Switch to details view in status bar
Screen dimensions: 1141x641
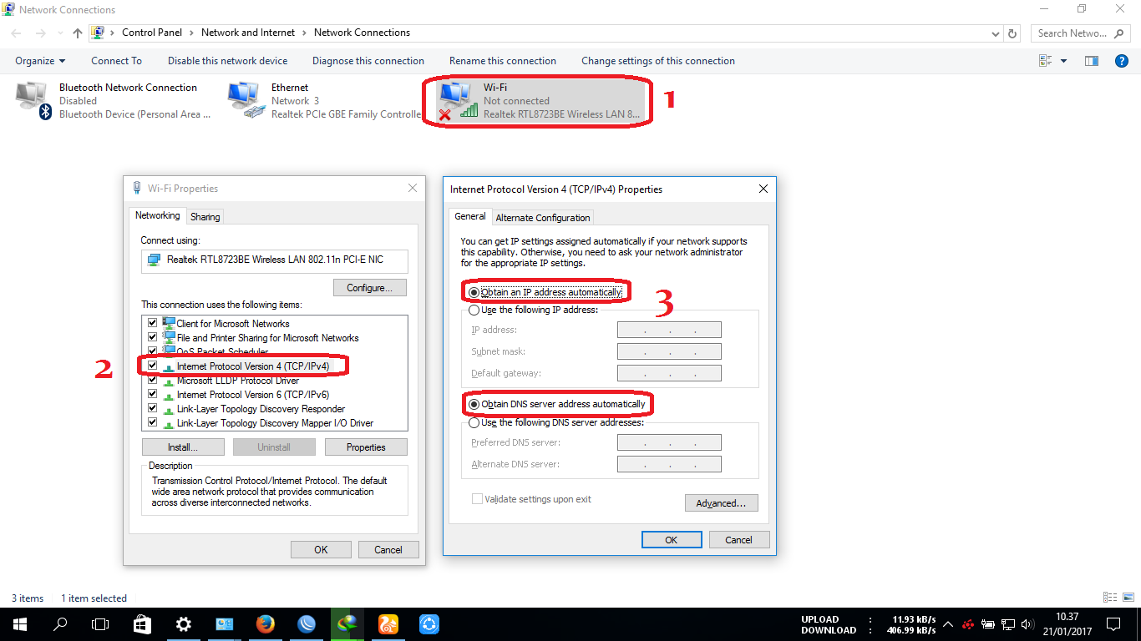[1110, 598]
